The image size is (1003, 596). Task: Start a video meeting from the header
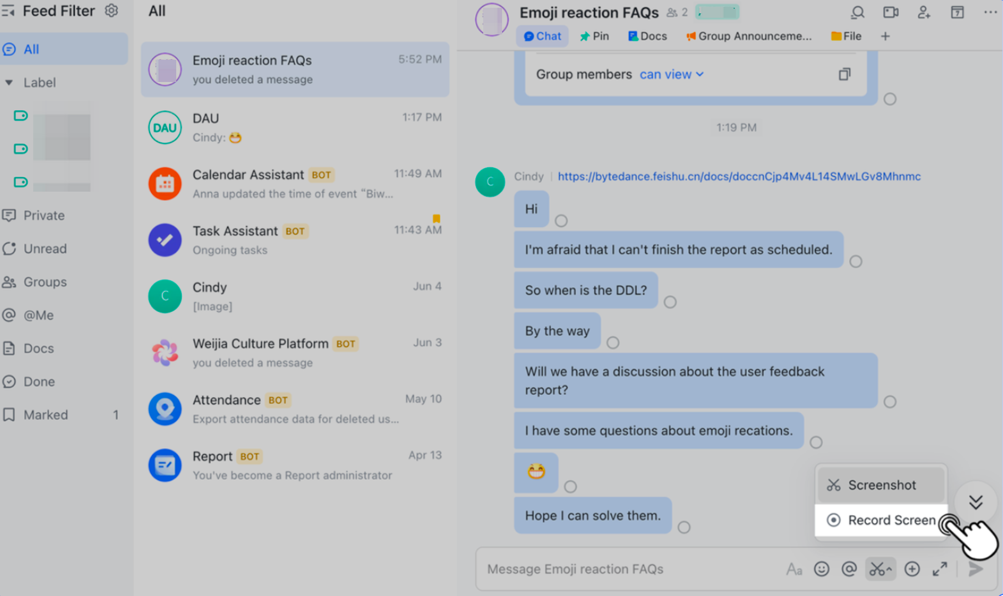click(x=890, y=12)
